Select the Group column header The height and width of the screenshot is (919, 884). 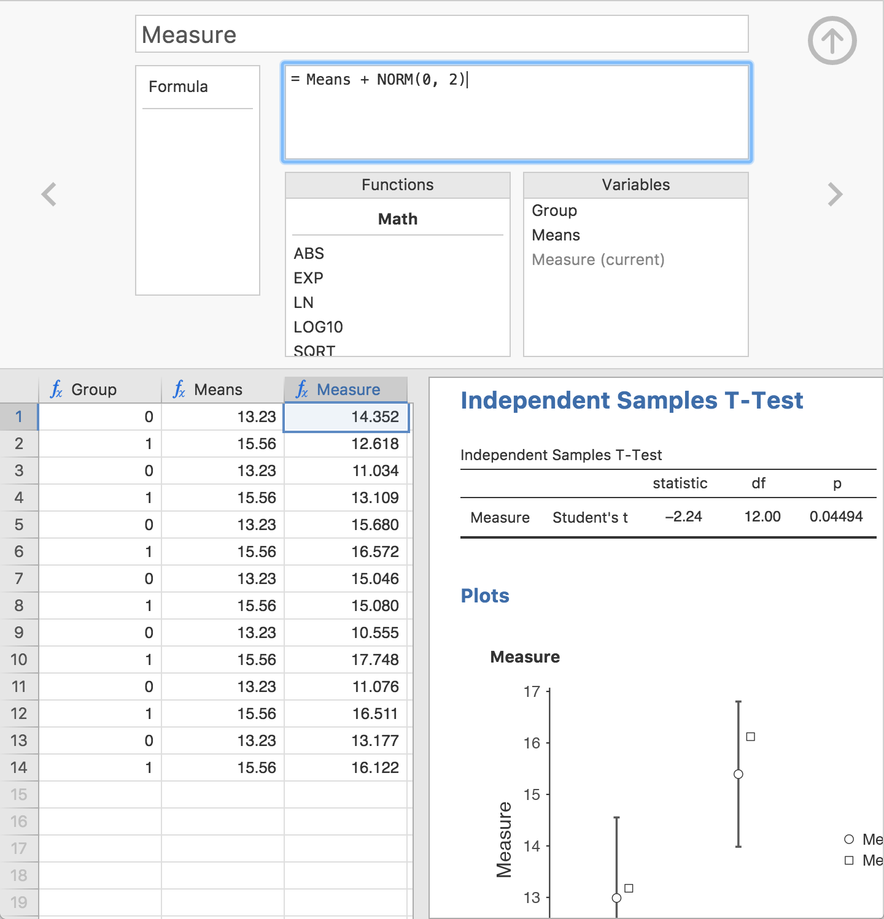pos(100,390)
